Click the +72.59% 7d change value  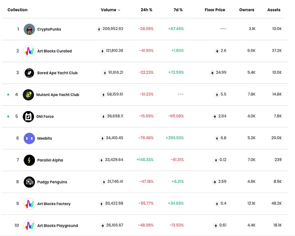click(x=176, y=72)
